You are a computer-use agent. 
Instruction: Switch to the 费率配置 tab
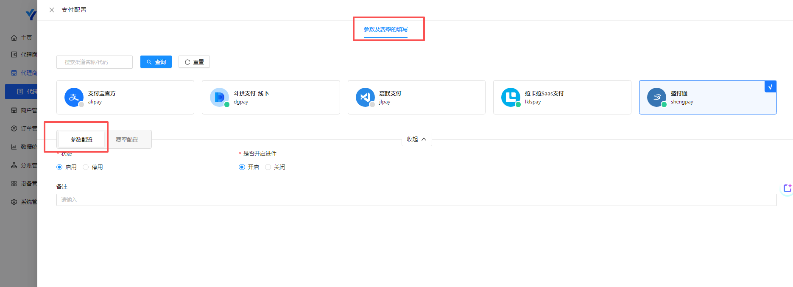point(127,139)
